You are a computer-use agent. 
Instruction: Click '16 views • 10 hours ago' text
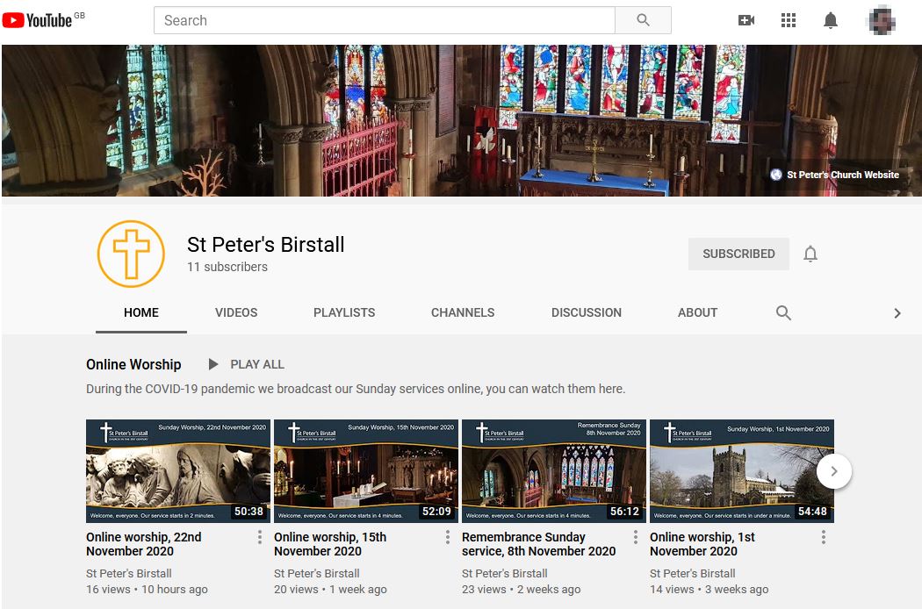147,589
